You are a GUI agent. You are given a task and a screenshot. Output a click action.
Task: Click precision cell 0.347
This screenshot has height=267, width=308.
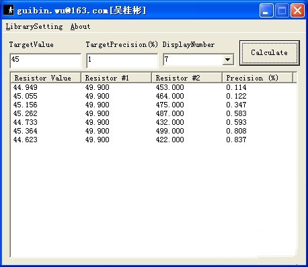[x=236, y=105]
